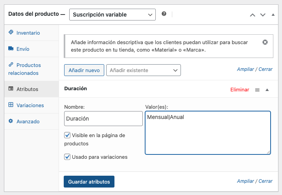Image resolution: width=282 pixels, height=195 pixels.
Task: Open the help tooltip question mark icon
Action: point(164,14)
